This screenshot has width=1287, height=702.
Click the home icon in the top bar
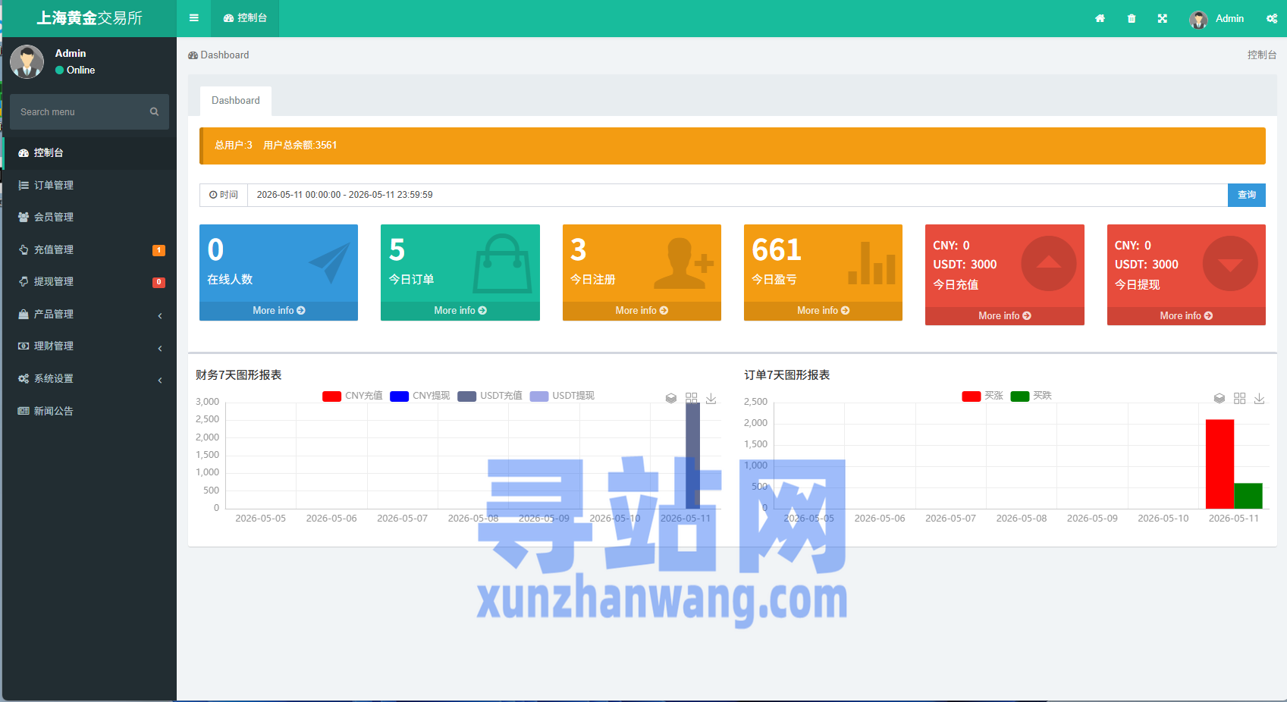click(x=1100, y=18)
